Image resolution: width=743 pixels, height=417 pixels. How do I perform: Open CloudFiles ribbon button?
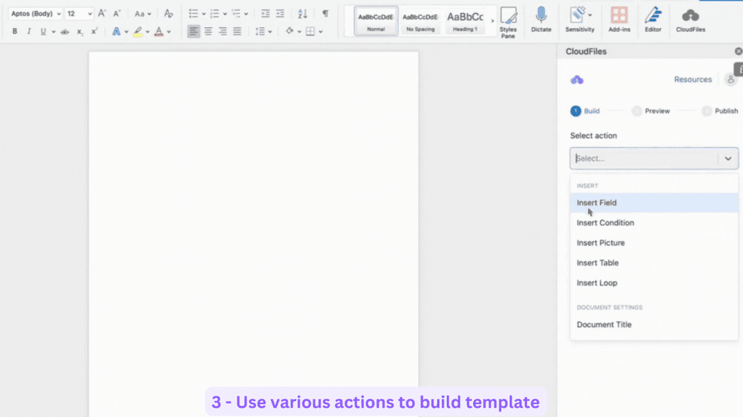click(x=690, y=20)
